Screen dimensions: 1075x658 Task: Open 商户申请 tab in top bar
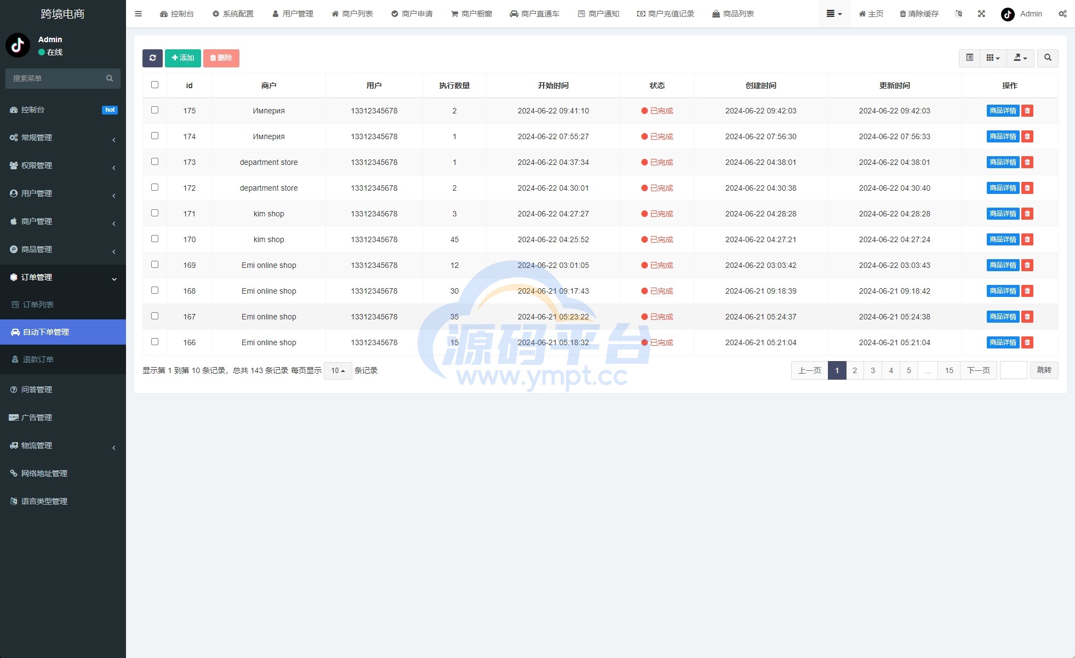[412, 14]
